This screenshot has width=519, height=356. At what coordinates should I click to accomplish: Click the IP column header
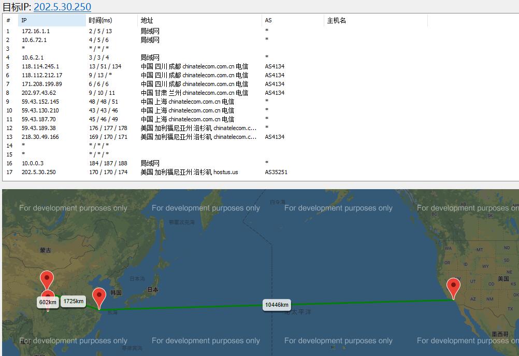coord(52,21)
